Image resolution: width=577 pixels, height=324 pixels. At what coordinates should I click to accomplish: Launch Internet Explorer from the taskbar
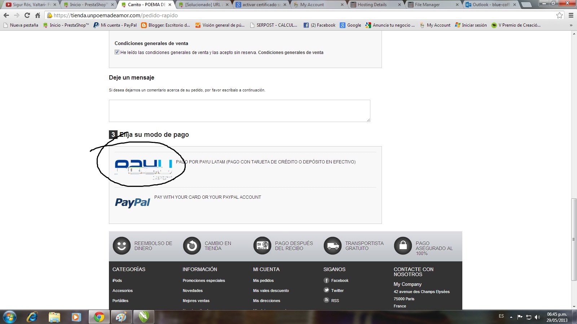[x=32, y=317]
